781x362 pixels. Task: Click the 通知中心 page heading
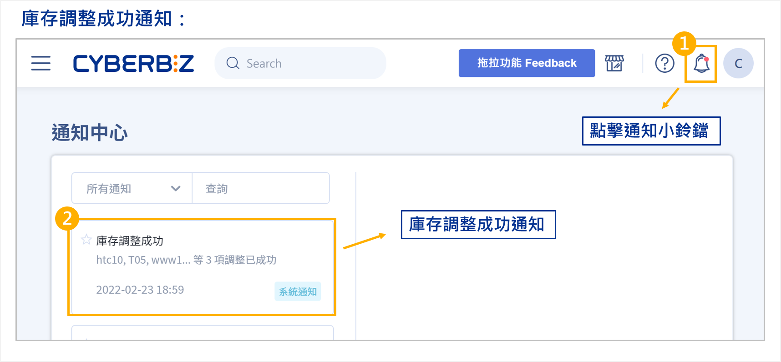coord(90,133)
